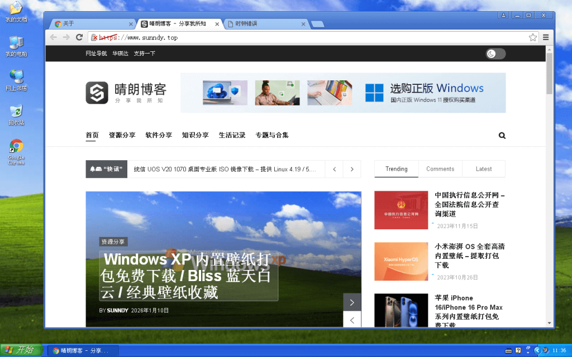The image size is (572, 357).
Task: Select Google Chrome desktop shortcut
Action: [16, 152]
